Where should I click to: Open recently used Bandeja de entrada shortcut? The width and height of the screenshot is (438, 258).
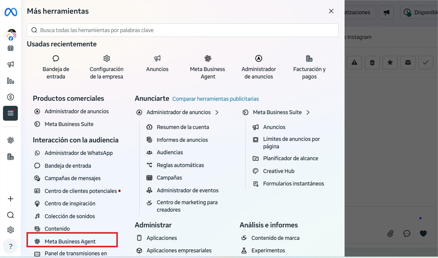click(56, 67)
